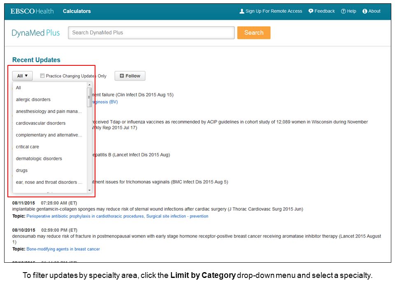The image size is (395, 296).
Task: Click the 08/11/2015 update date
Action: point(24,203)
